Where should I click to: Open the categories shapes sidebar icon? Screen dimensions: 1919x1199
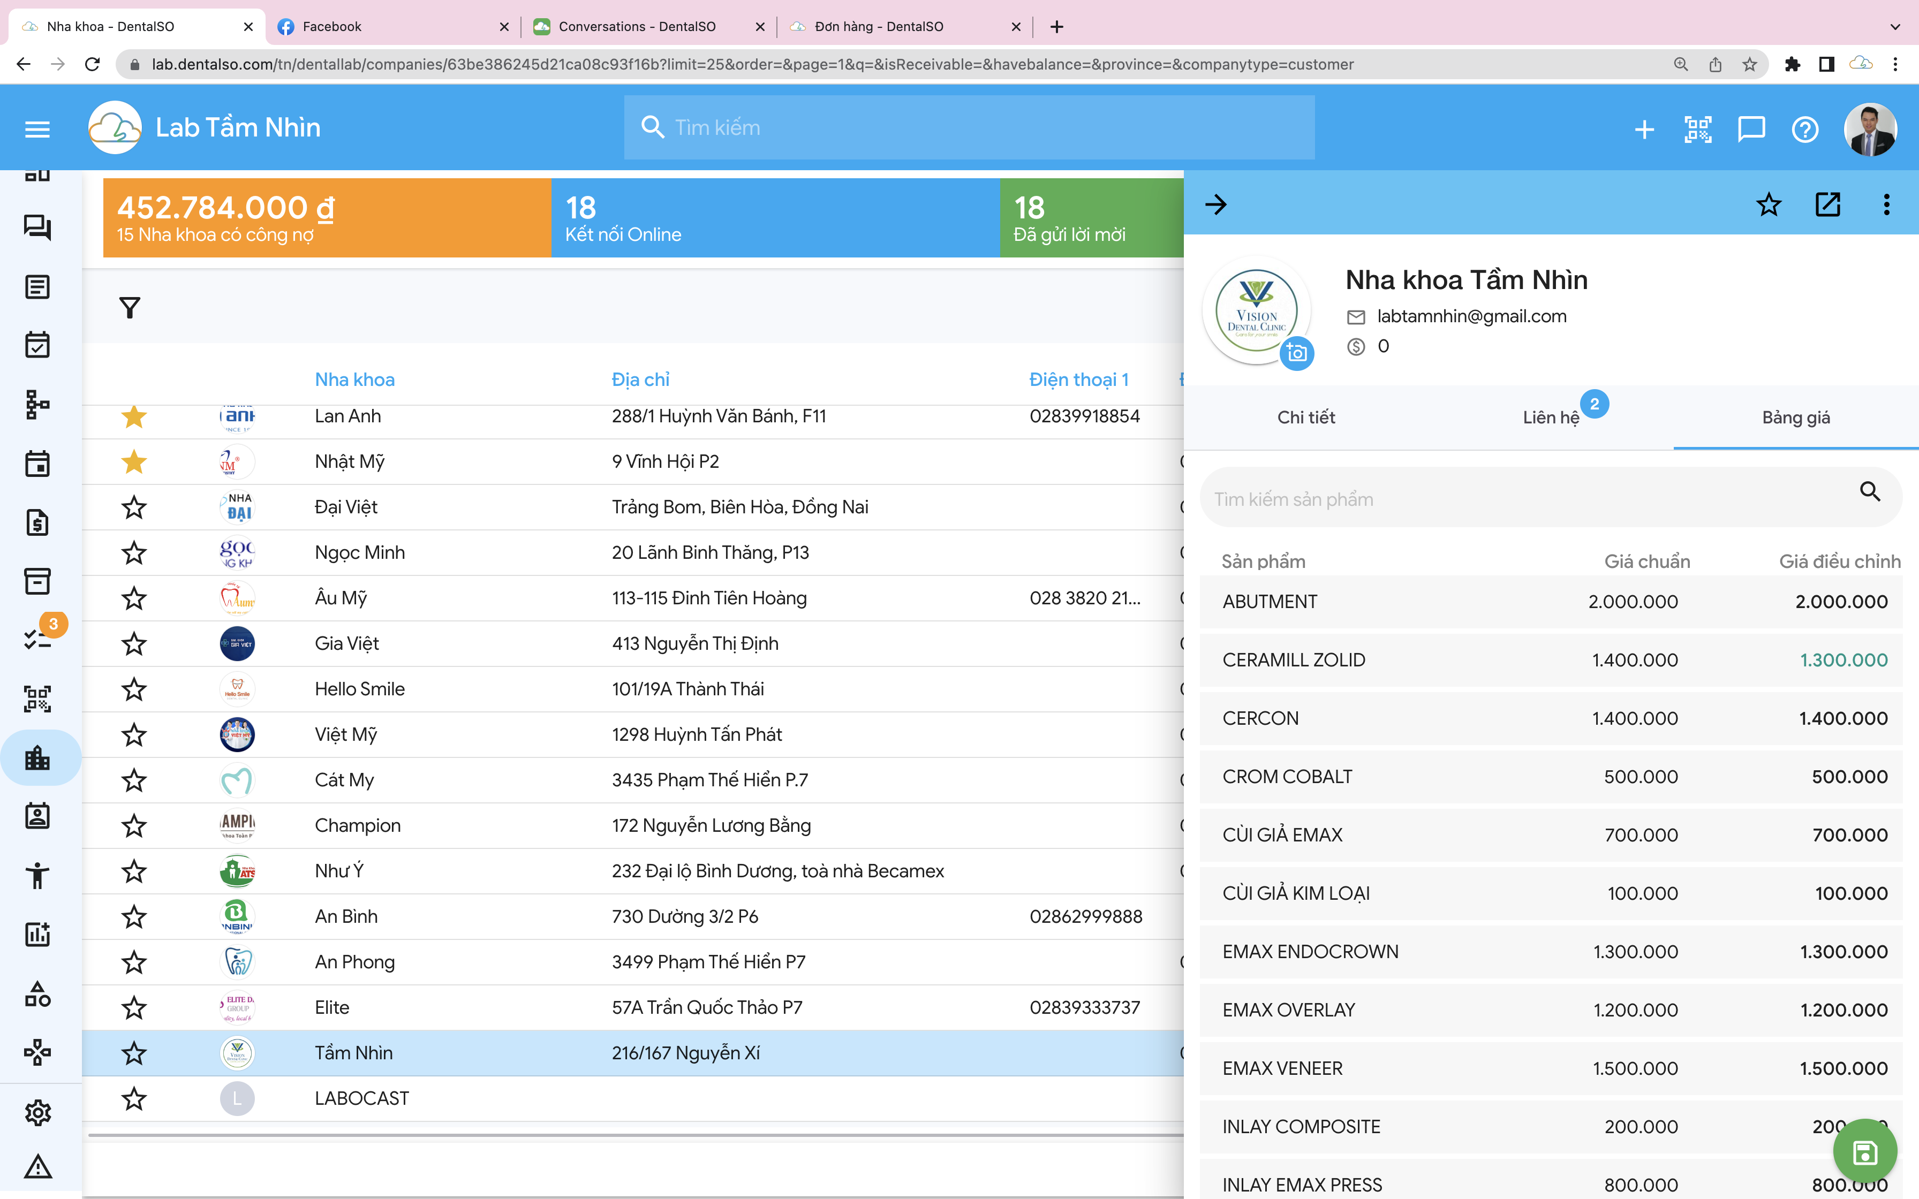(37, 993)
